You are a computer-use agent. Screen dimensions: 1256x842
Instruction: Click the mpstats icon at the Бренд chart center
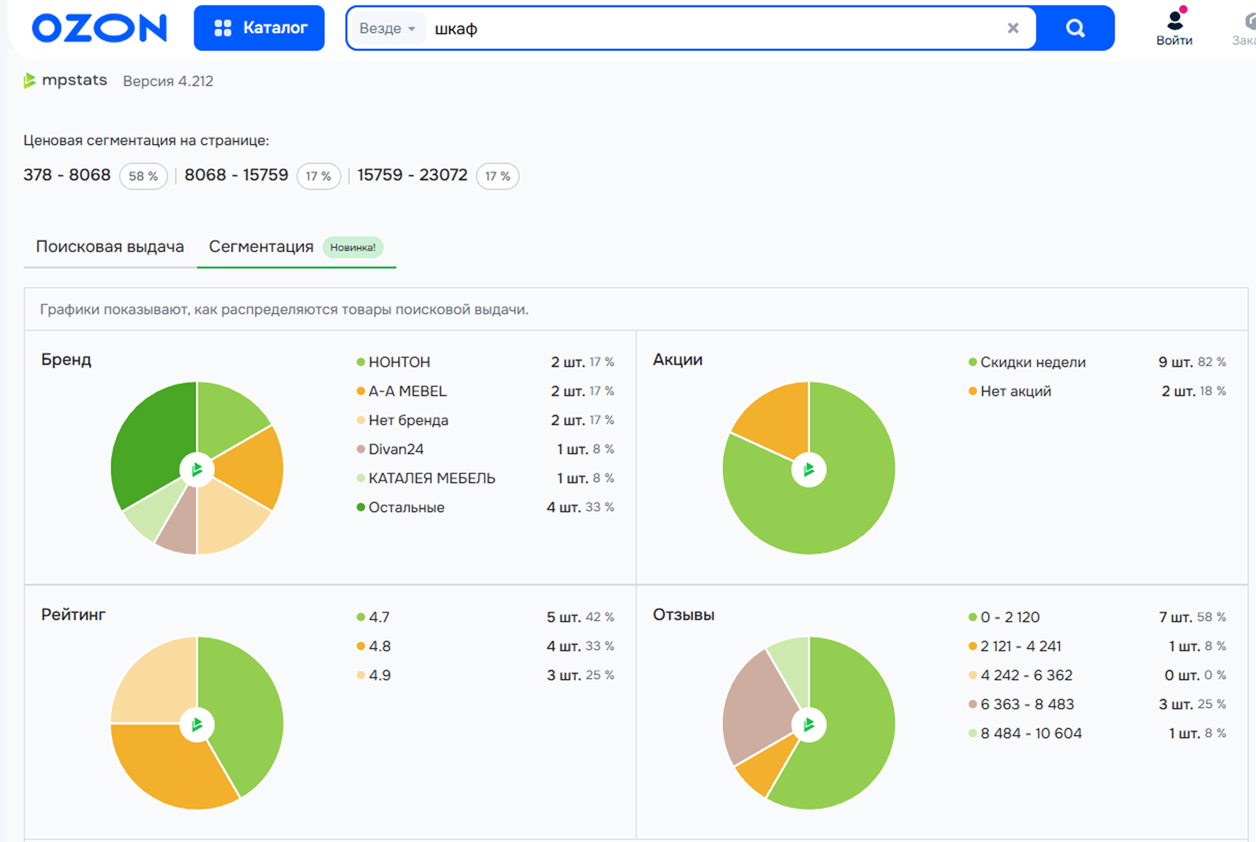pyautogui.click(x=197, y=470)
